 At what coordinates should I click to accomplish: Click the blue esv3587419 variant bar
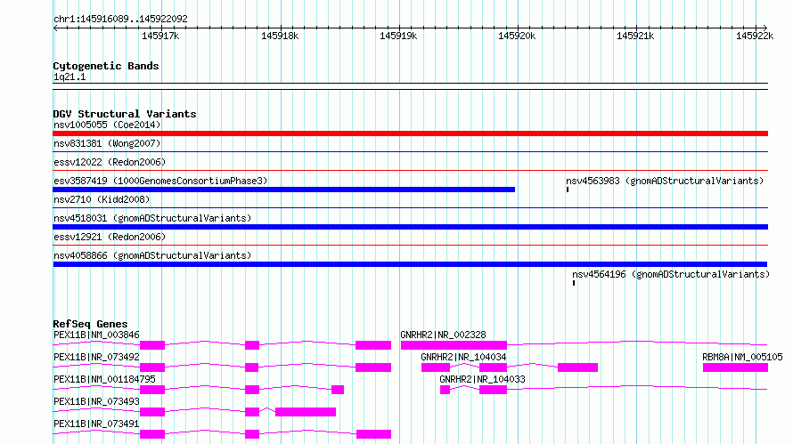click(x=283, y=190)
